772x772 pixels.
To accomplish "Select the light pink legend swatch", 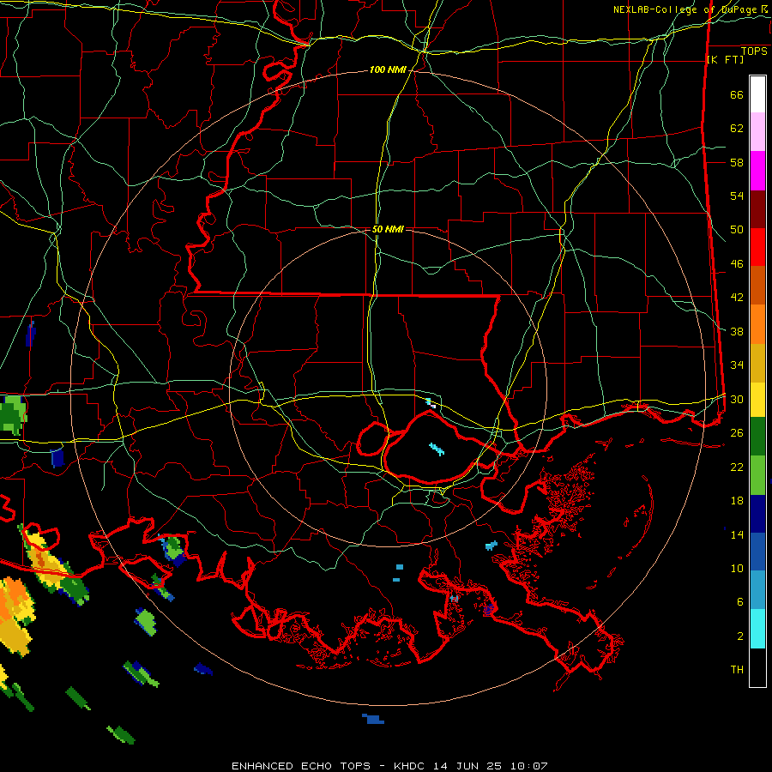I will click(757, 132).
